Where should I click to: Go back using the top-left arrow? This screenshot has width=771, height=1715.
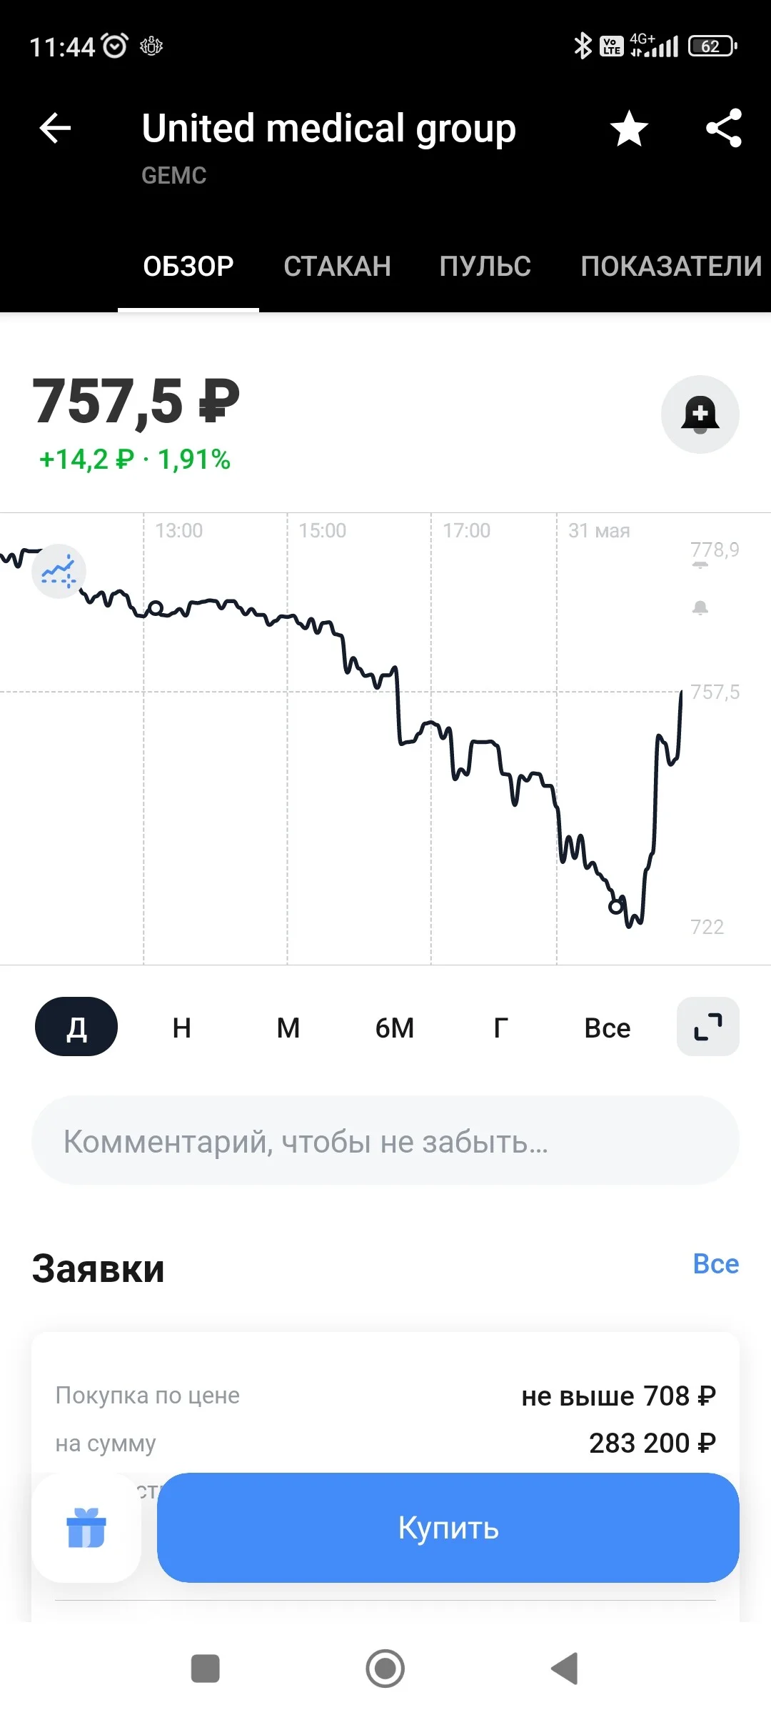pyautogui.click(x=55, y=129)
